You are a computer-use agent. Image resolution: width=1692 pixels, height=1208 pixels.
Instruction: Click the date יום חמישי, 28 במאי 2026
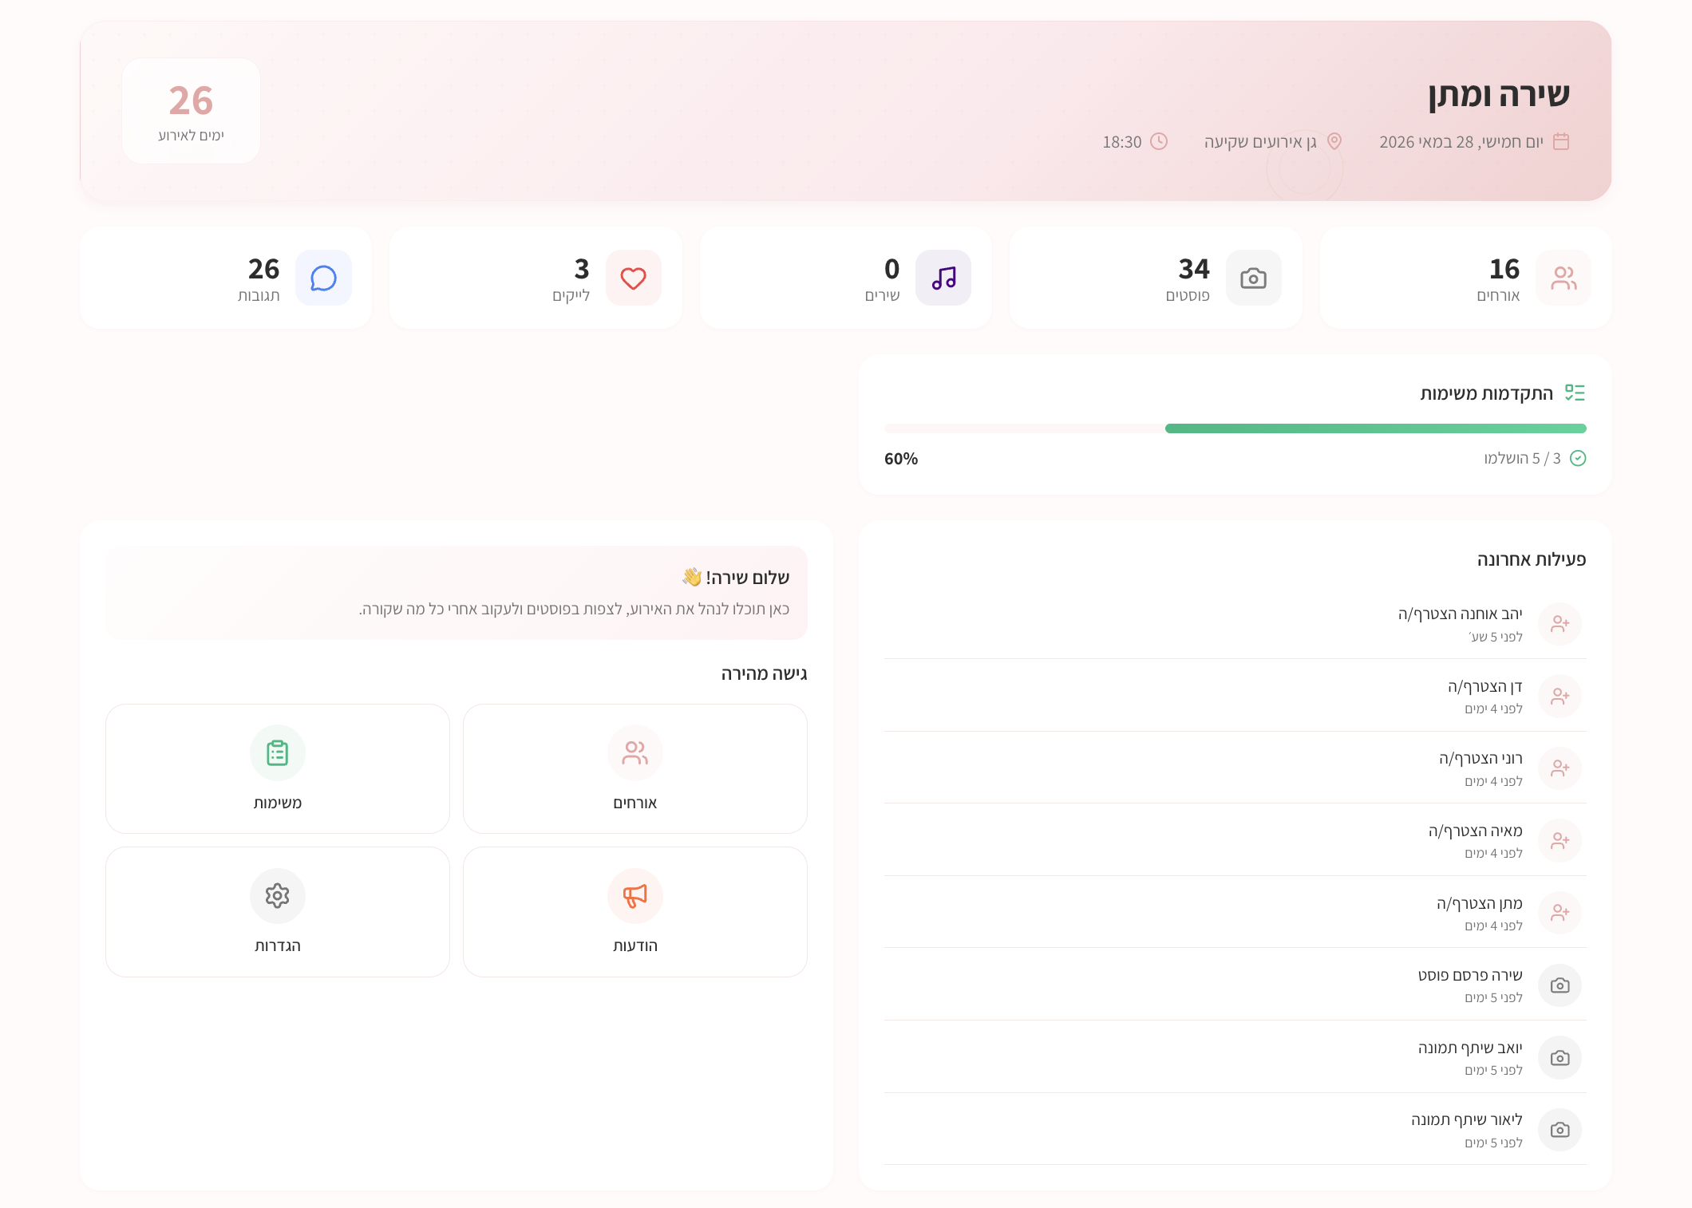coord(1461,142)
